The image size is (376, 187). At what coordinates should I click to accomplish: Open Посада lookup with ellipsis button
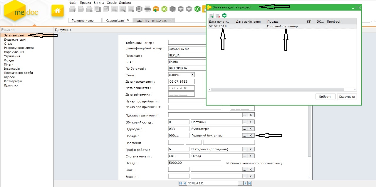click(x=245, y=136)
